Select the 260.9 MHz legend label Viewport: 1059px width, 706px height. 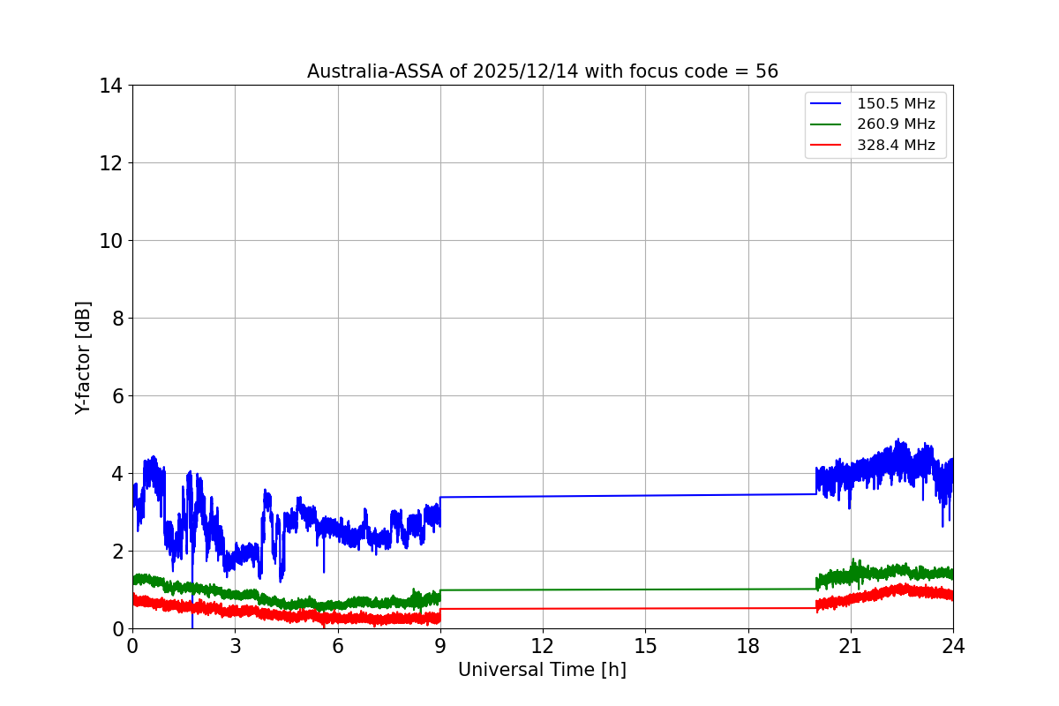[896, 124]
